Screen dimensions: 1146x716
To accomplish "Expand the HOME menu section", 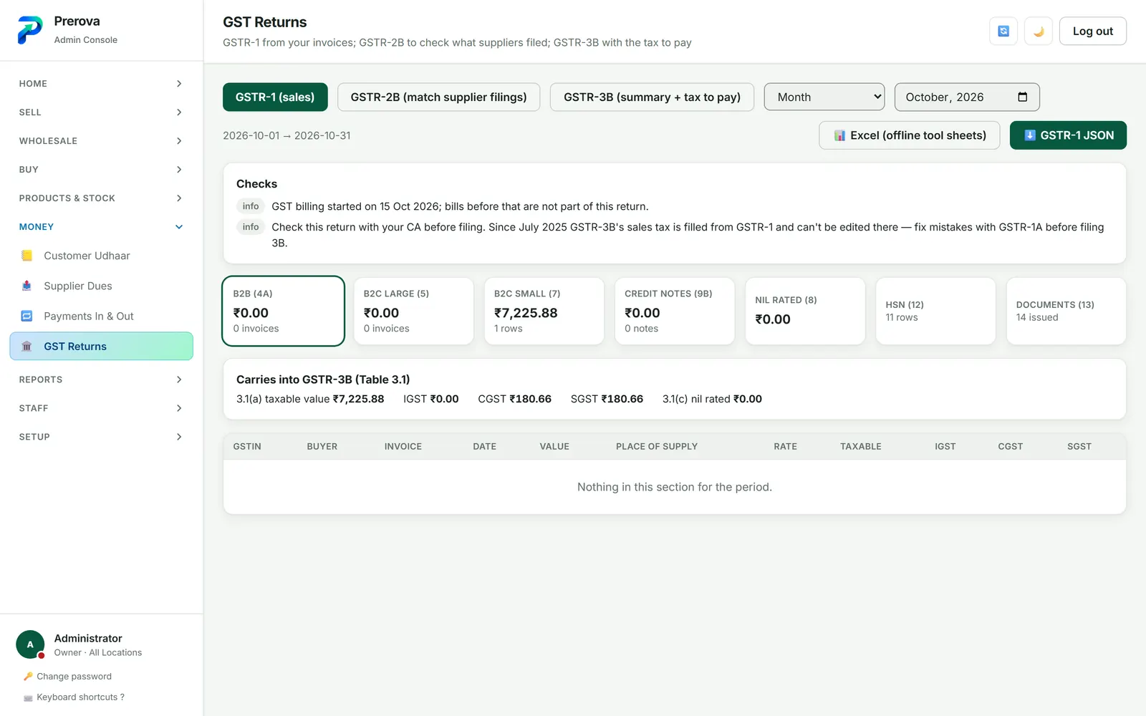I will 101,84.
